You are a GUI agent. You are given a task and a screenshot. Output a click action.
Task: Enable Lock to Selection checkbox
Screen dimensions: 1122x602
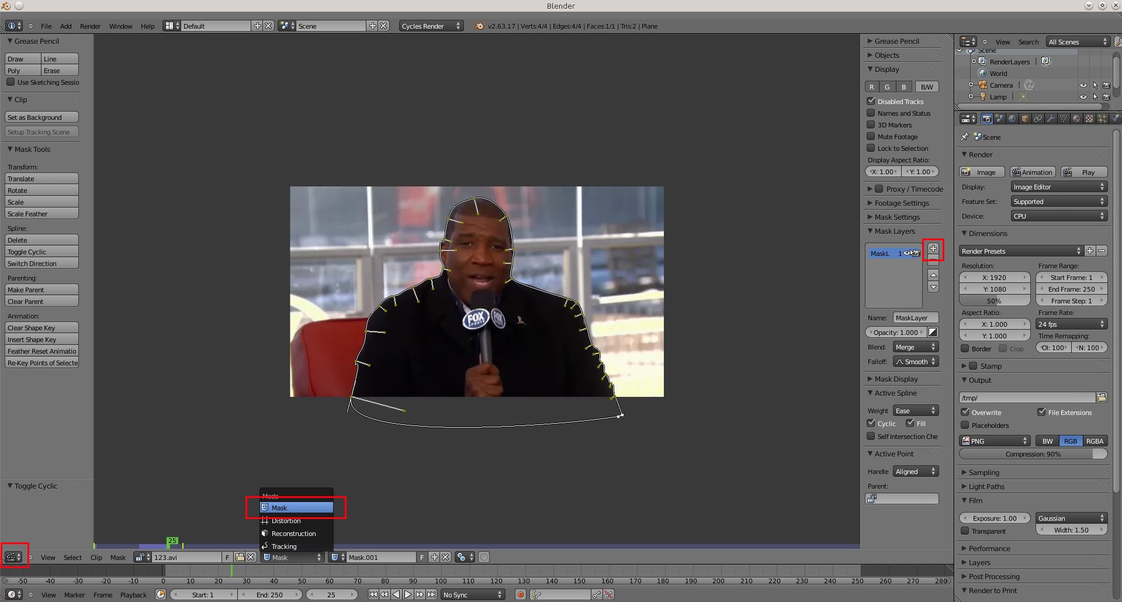871,148
